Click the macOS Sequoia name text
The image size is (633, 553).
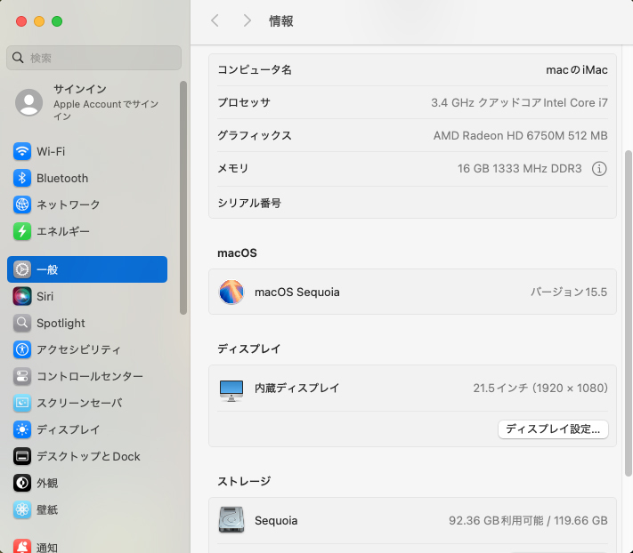click(296, 292)
